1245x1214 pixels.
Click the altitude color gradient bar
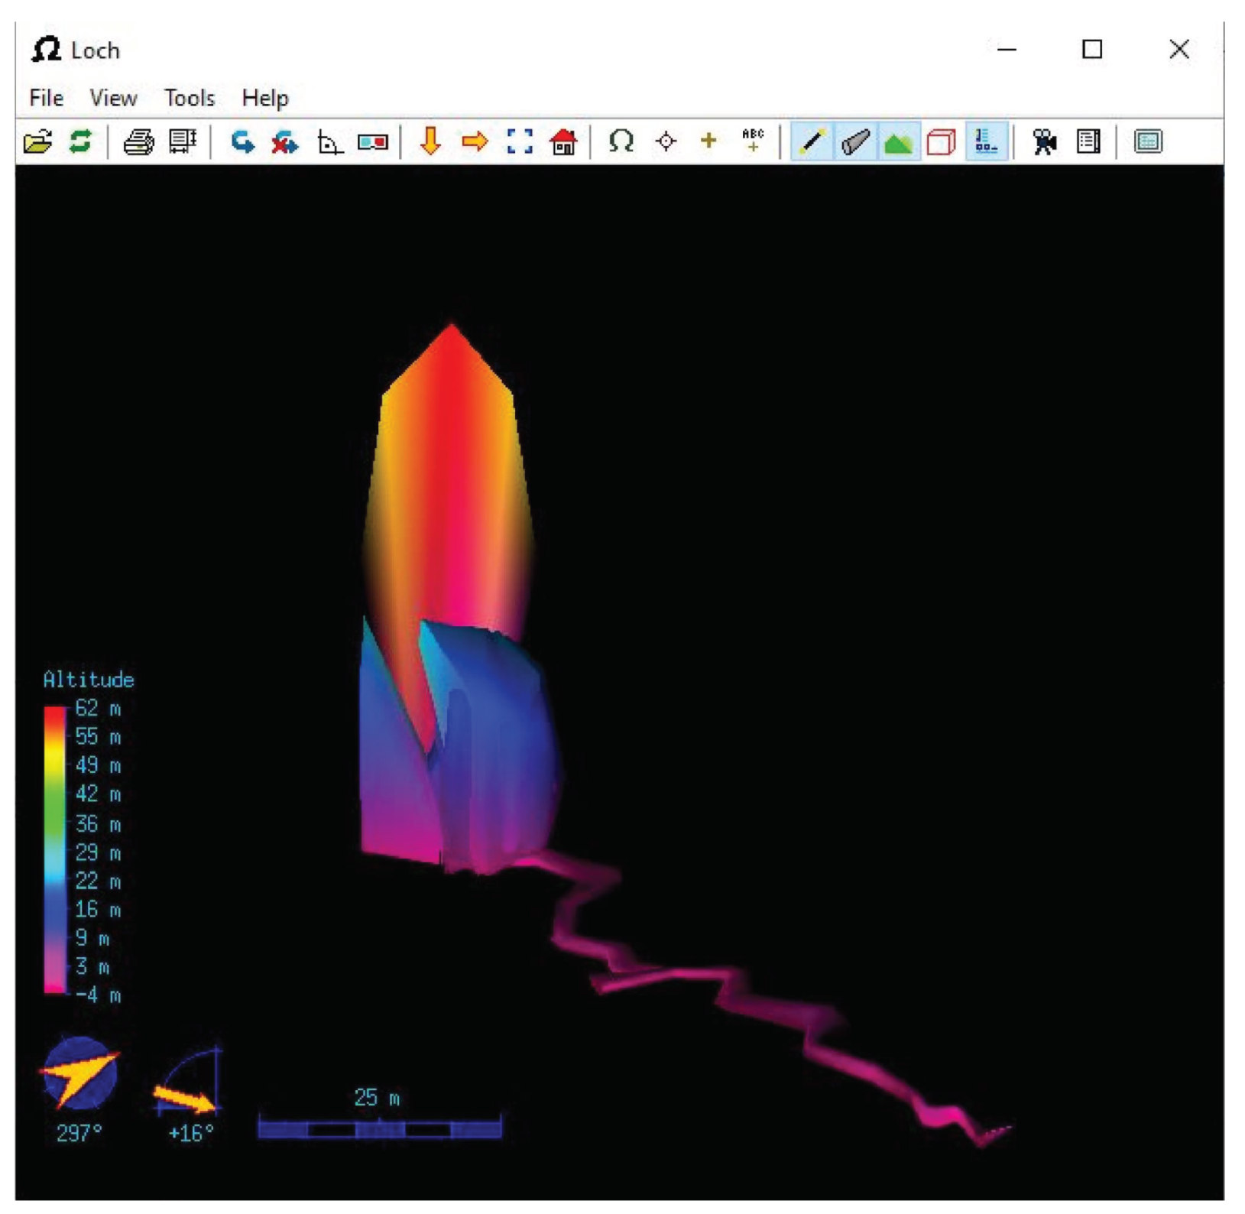coord(55,850)
